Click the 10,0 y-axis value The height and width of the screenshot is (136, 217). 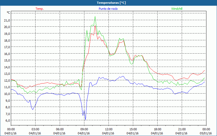point(7,94)
